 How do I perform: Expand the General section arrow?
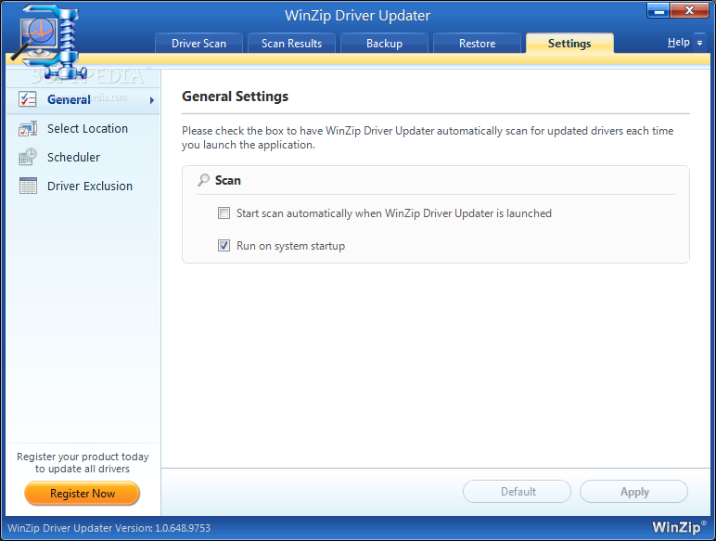(152, 100)
